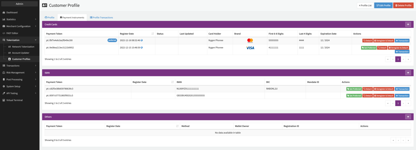Set the Visa card token as preferred
The image size is (416, 150).
coord(369,48)
